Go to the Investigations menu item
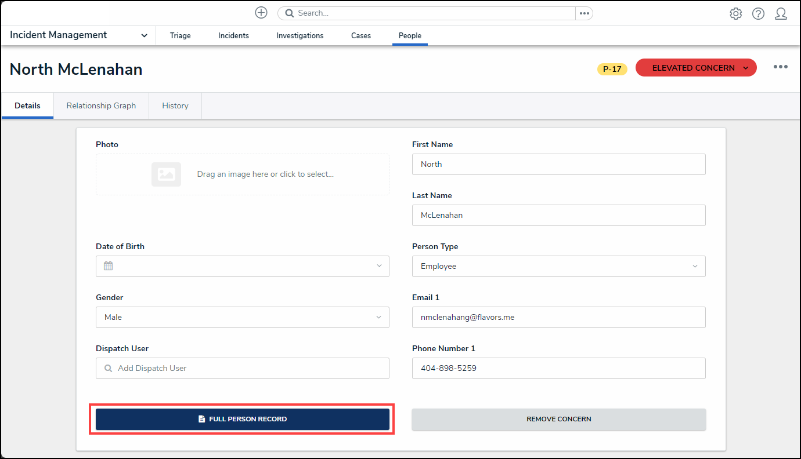The image size is (801, 459). point(300,35)
